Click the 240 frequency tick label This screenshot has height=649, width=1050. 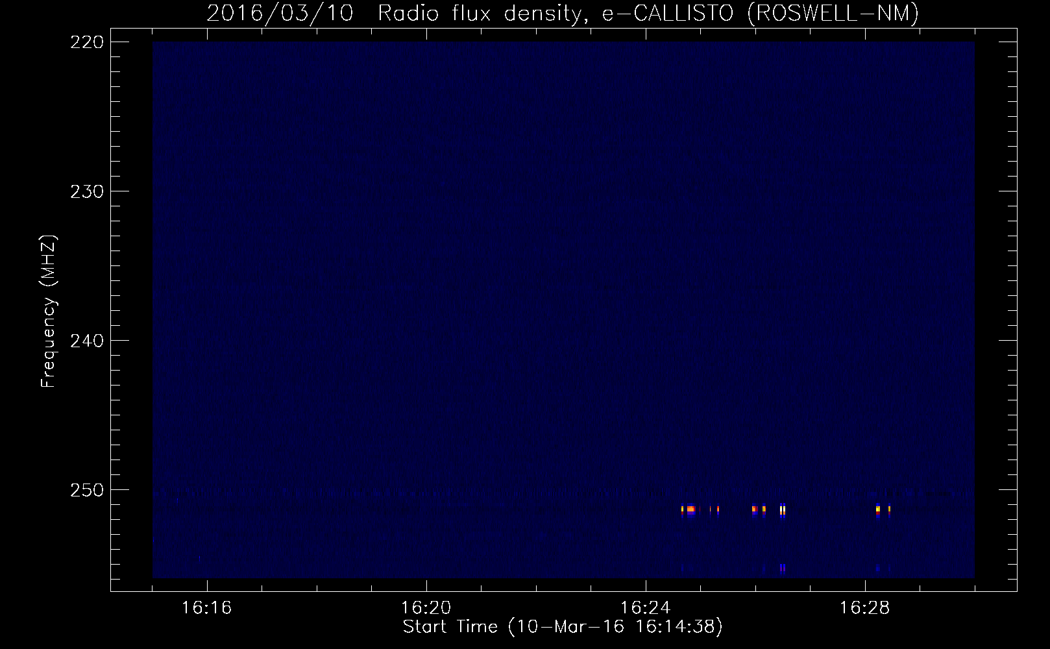(86, 341)
